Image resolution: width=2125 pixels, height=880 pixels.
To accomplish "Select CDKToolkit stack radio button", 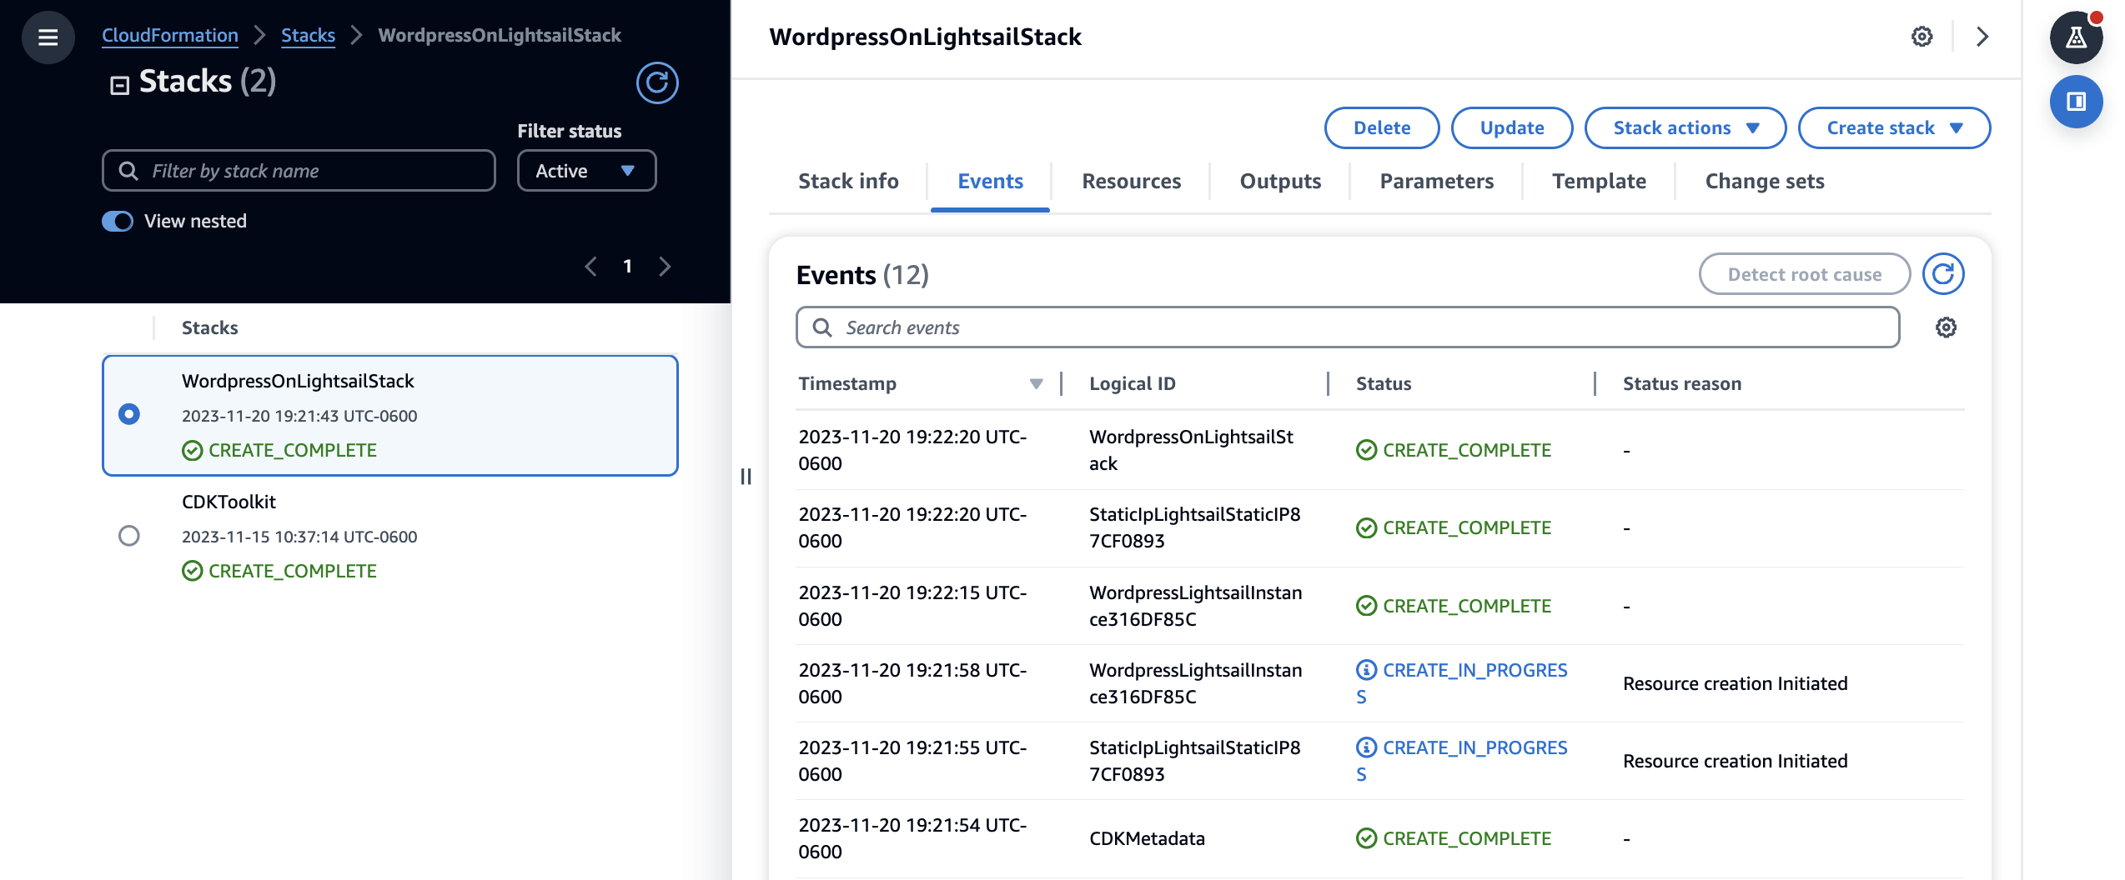I will (129, 535).
